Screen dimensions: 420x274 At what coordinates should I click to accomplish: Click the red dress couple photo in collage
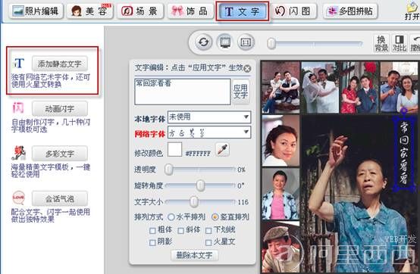tap(359, 87)
